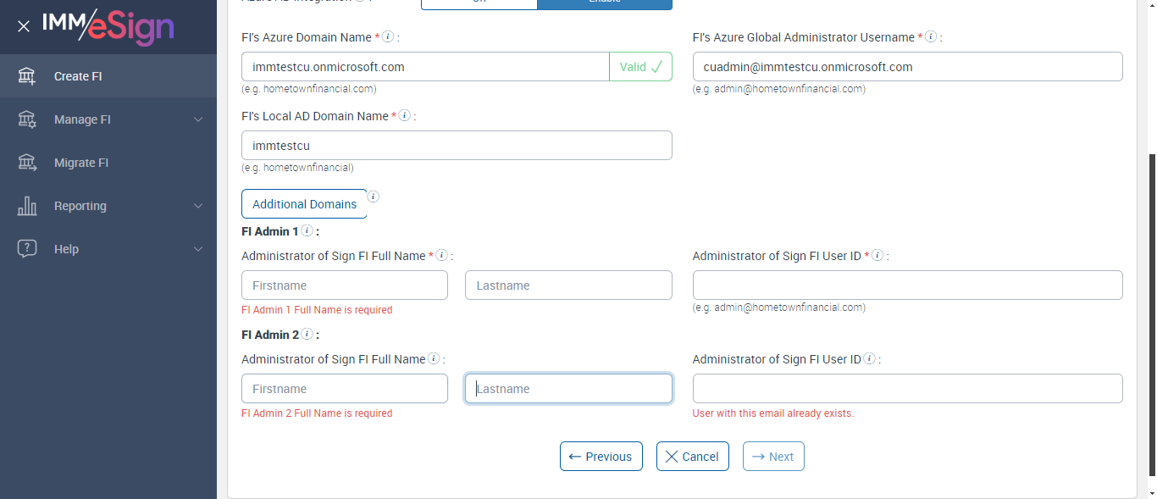Click info icon beside Additional Domains button
The height and width of the screenshot is (499, 1157).
[x=373, y=197]
